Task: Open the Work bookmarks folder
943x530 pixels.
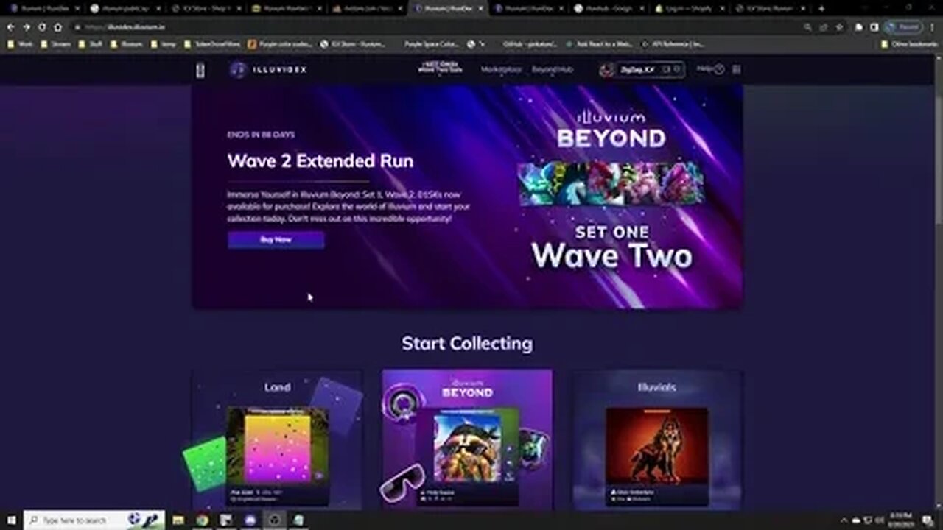Action: (21, 44)
